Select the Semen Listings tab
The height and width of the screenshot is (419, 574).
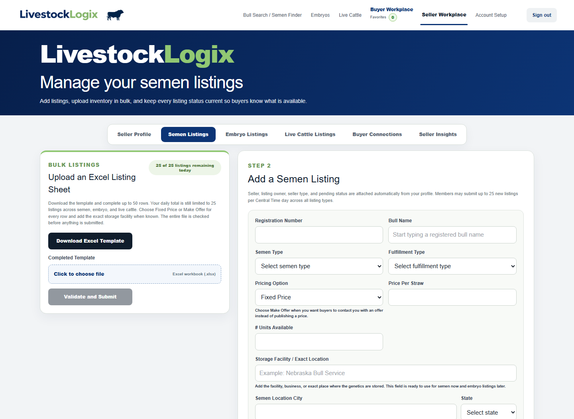pos(188,134)
